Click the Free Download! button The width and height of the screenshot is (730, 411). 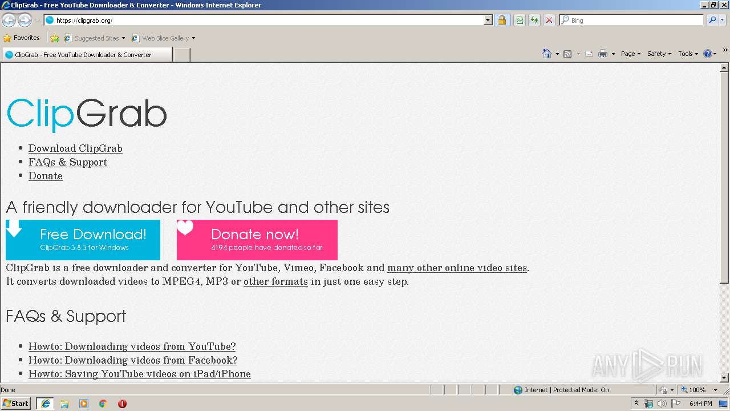click(x=83, y=240)
